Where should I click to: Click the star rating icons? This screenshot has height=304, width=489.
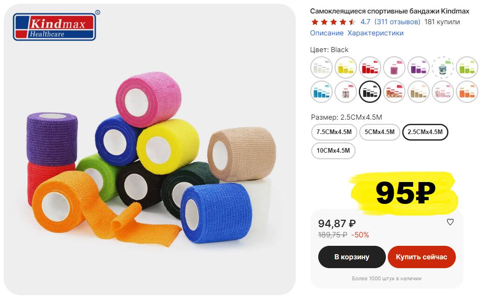click(x=333, y=22)
